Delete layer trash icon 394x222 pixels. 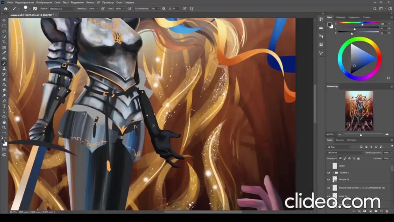point(387,211)
